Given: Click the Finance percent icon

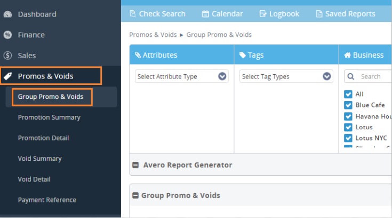Looking at the screenshot, I should [x=7, y=35].
